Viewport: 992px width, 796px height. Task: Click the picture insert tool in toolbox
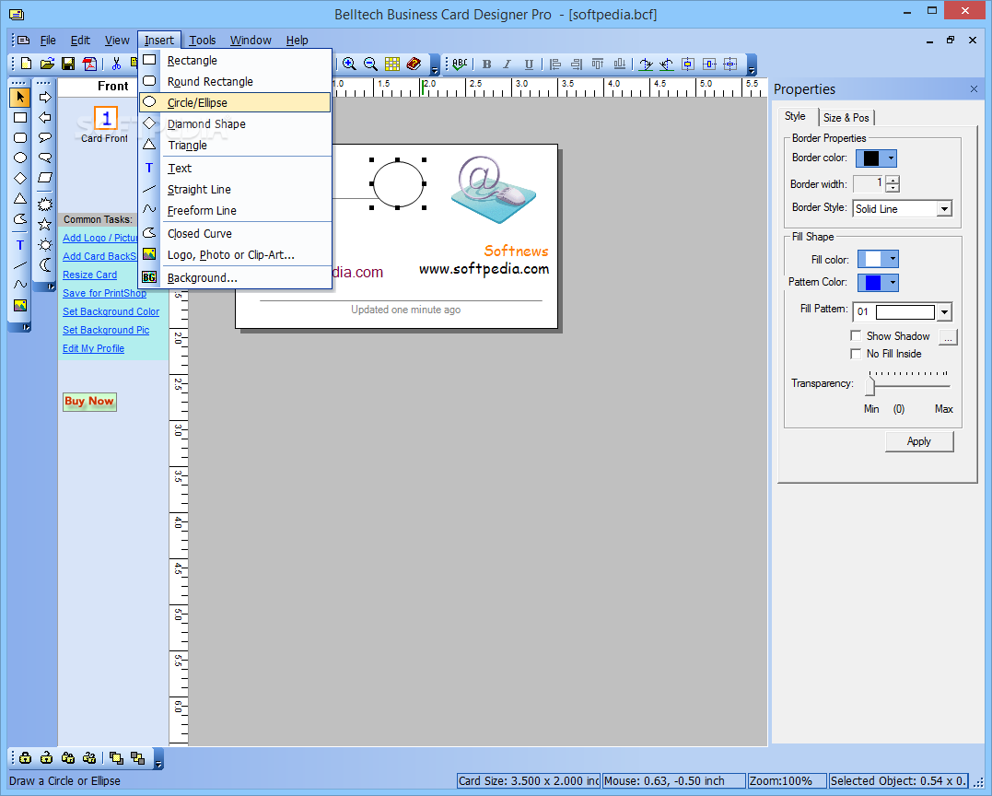click(20, 306)
